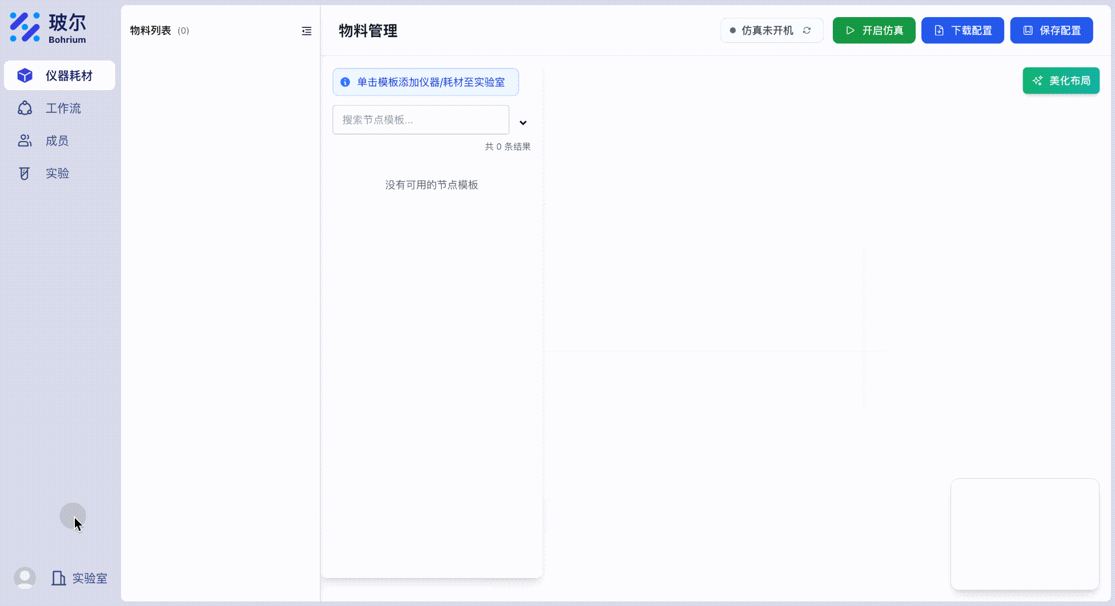Click the 实验室 lab icon at bottom
The image size is (1115, 606).
coord(59,578)
